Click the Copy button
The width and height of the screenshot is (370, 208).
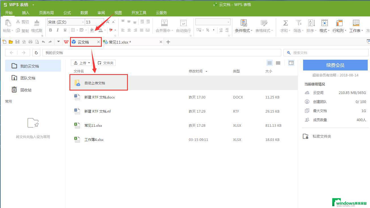(22, 31)
